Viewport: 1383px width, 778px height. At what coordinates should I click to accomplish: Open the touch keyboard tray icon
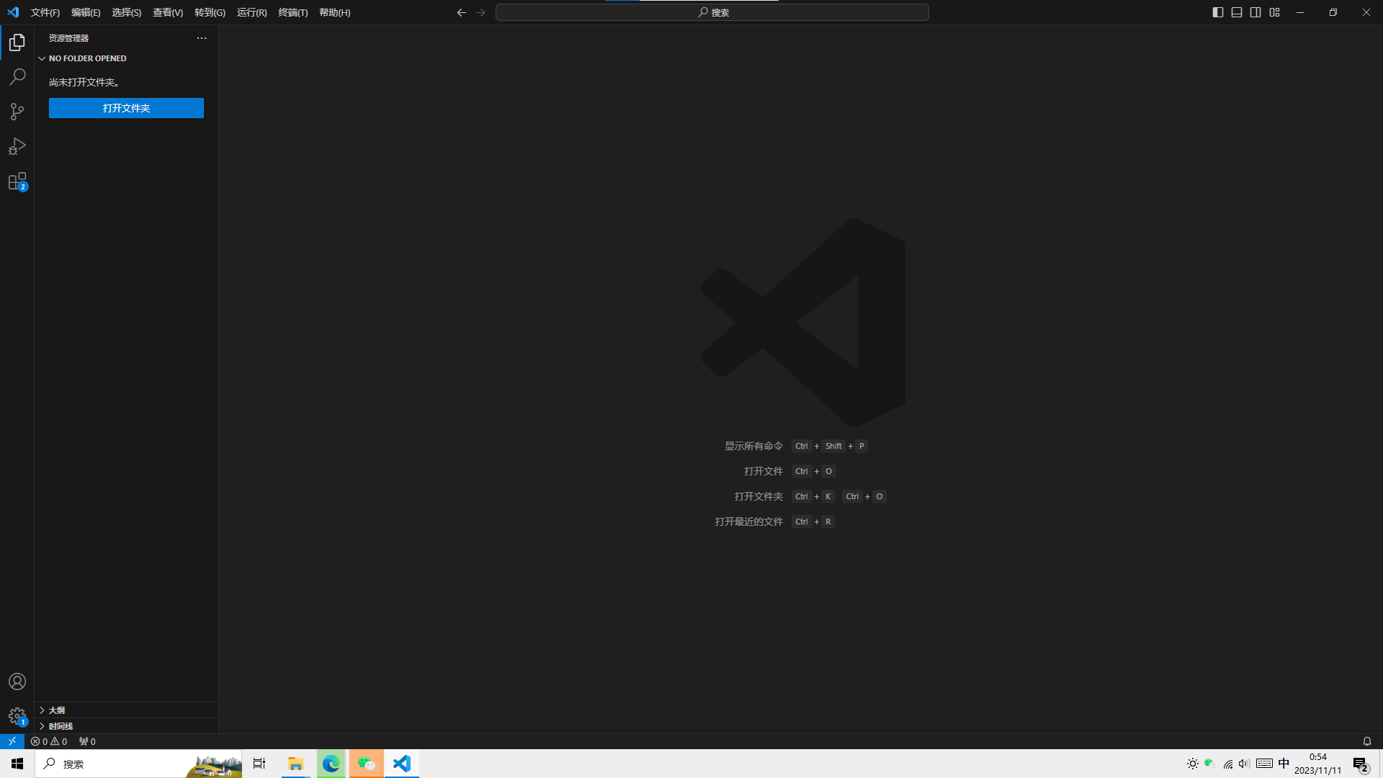[1264, 764]
